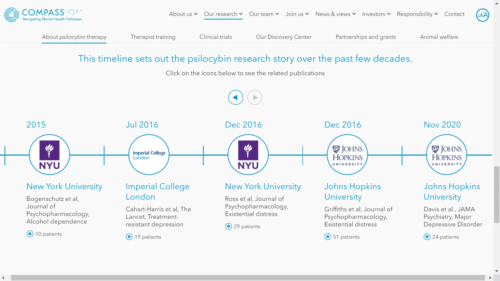
Task: Open the Imperial College London logo publication
Action: click(x=149, y=155)
